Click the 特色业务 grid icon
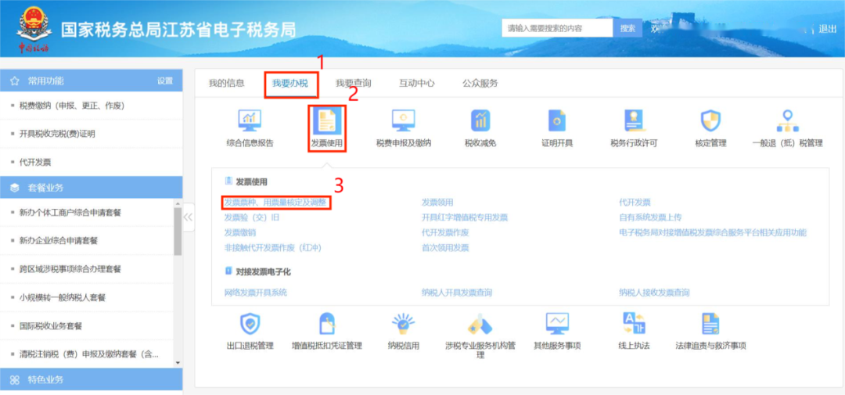The height and width of the screenshot is (395, 845). click(x=15, y=380)
